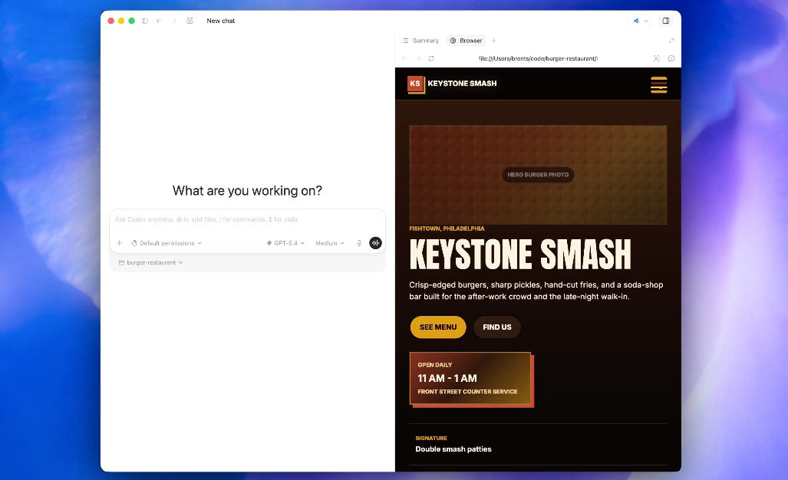This screenshot has height=480, width=788.
Task: Click the SEE MENU button
Action: pyautogui.click(x=438, y=327)
